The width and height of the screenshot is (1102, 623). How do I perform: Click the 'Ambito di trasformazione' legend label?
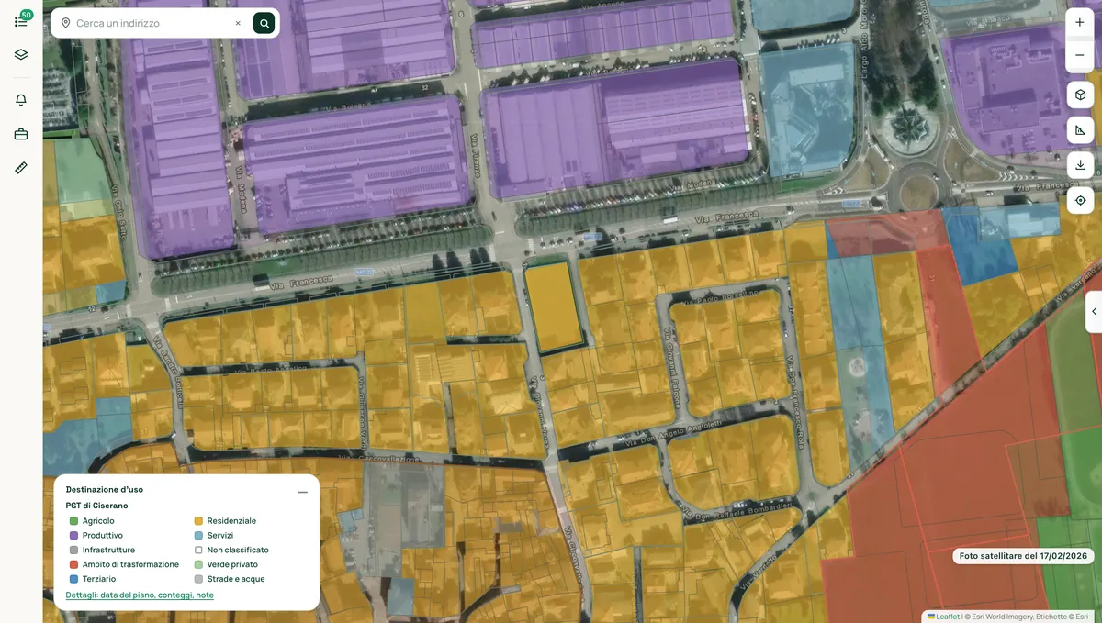click(130, 565)
